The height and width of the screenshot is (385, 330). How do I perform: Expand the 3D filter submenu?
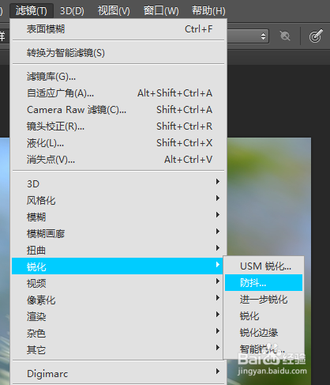(118, 183)
